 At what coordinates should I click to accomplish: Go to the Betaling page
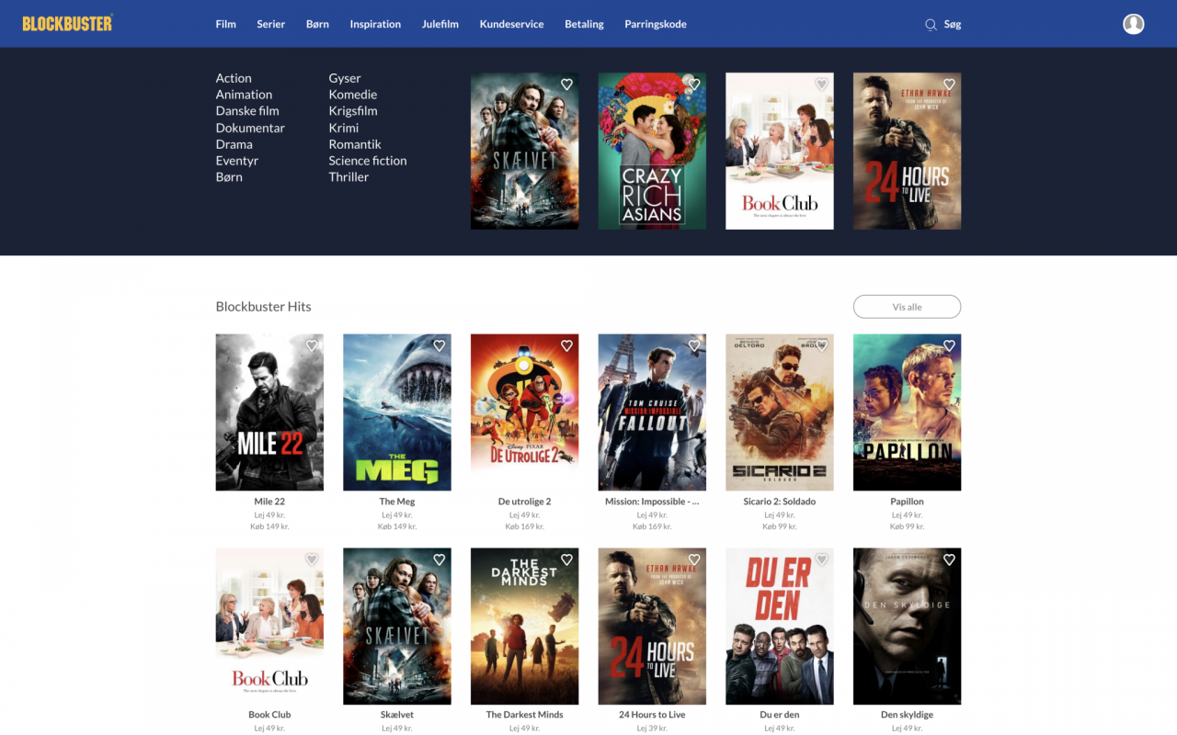[x=584, y=25]
